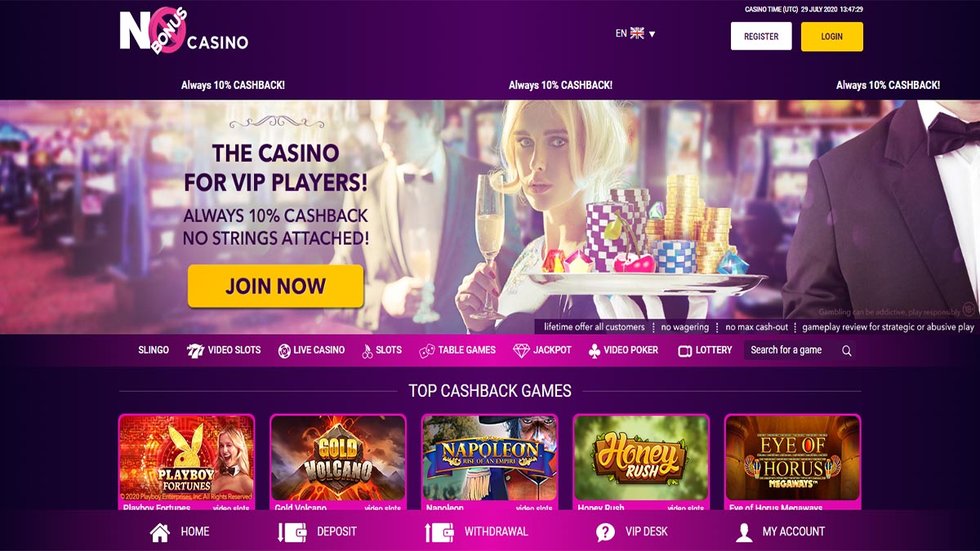The image size is (980, 551).
Task: Click the Join Now banner button
Action: tap(275, 287)
